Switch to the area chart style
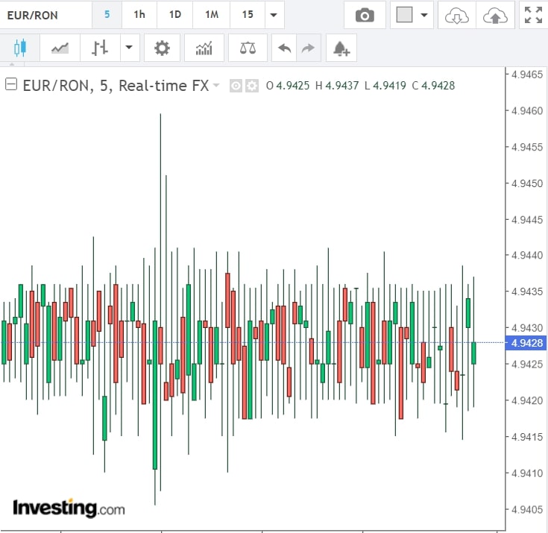The height and width of the screenshot is (533, 548). pos(60,48)
